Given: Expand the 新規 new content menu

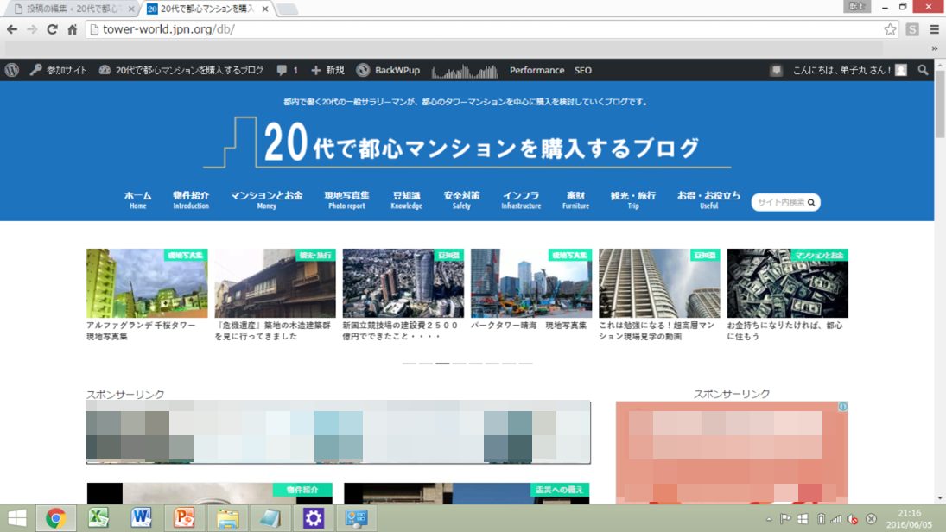Looking at the screenshot, I should tap(327, 70).
